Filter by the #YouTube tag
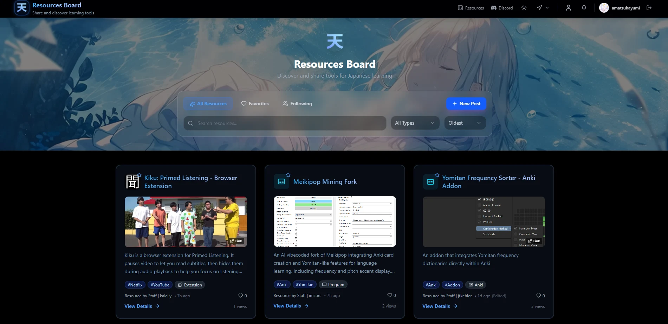The image size is (668, 324). pyautogui.click(x=160, y=285)
